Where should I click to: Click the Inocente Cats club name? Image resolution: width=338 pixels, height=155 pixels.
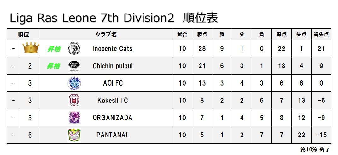[x=113, y=49]
